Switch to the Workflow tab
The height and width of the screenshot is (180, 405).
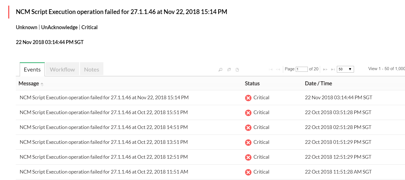tap(62, 70)
